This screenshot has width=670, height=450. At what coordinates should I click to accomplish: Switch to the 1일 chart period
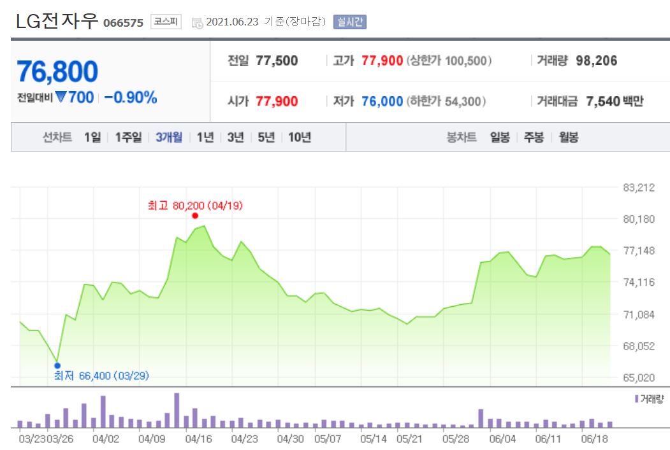coord(91,137)
